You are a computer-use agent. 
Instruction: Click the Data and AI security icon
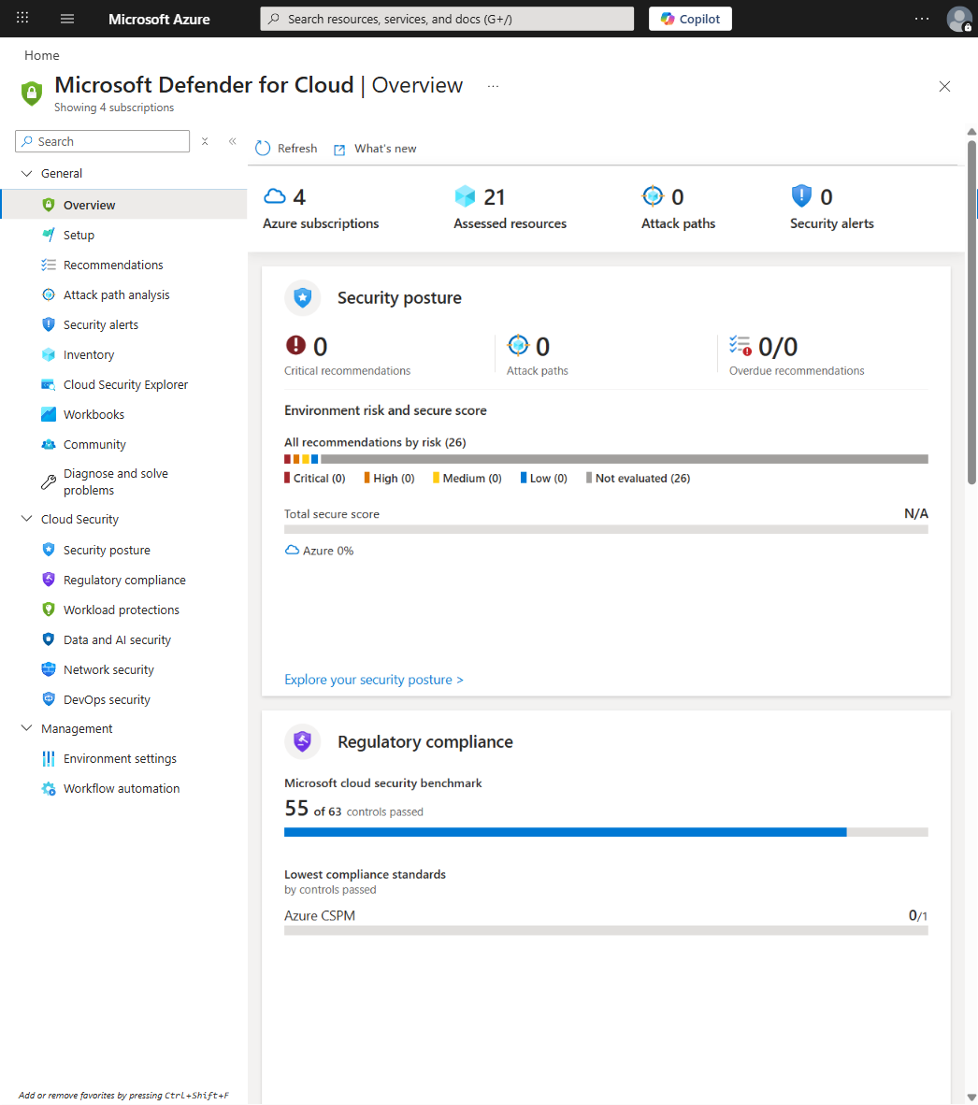48,639
